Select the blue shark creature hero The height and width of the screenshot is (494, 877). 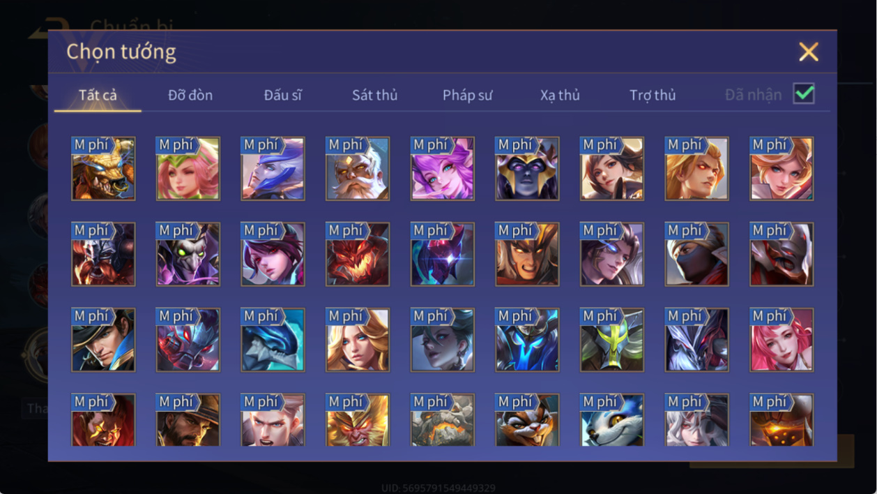coord(273,340)
